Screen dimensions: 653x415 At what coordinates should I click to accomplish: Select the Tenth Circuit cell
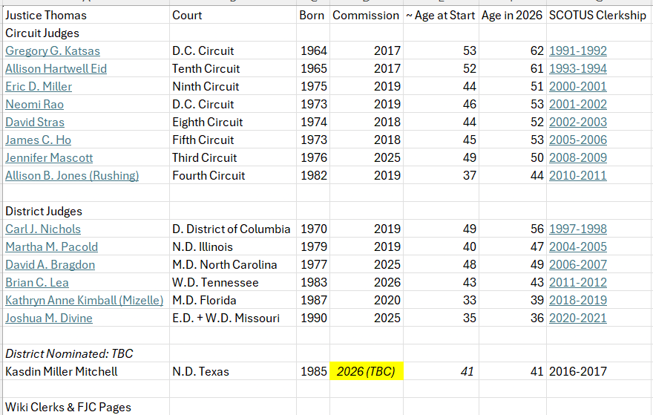[x=233, y=69]
